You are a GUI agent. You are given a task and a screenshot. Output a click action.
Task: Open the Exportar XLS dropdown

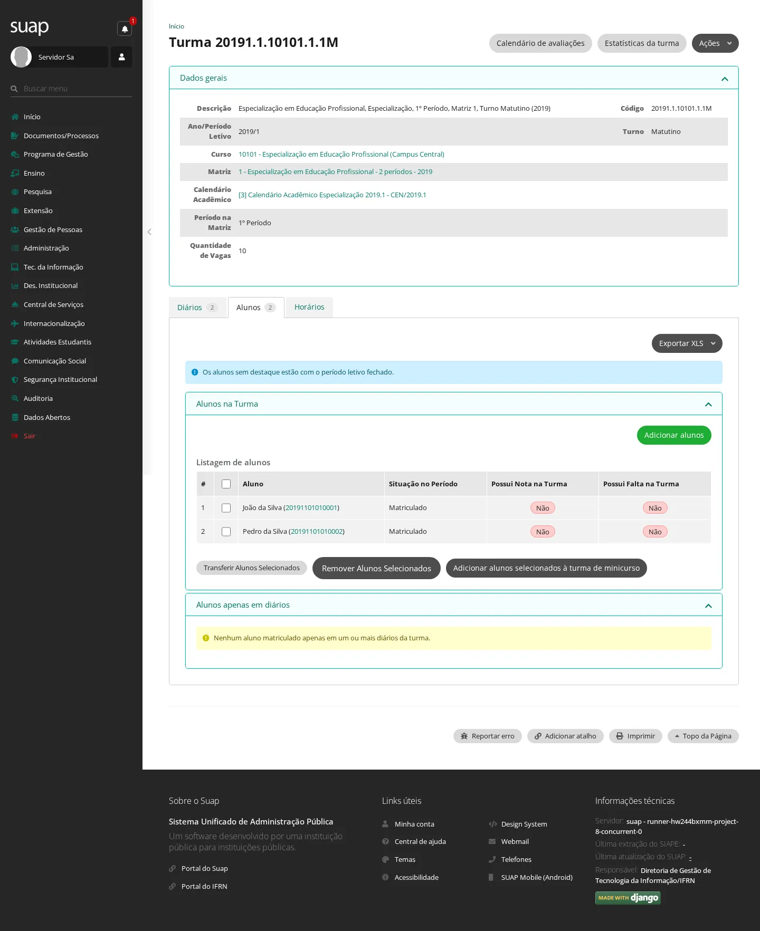[687, 343]
